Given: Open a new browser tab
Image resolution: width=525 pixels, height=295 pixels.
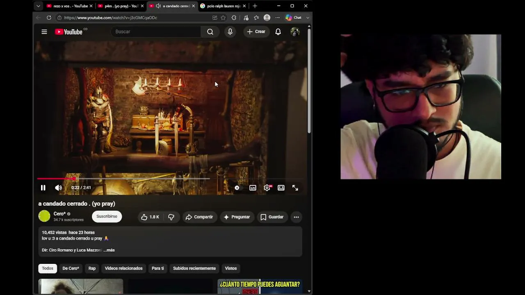Looking at the screenshot, I should (255, 6).
